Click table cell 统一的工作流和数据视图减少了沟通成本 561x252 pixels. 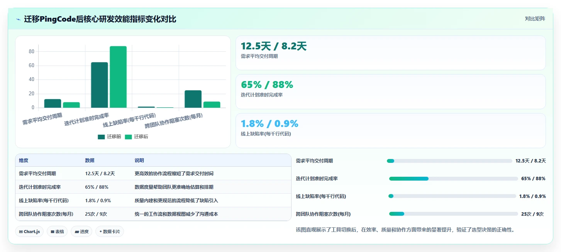point(176,214)
